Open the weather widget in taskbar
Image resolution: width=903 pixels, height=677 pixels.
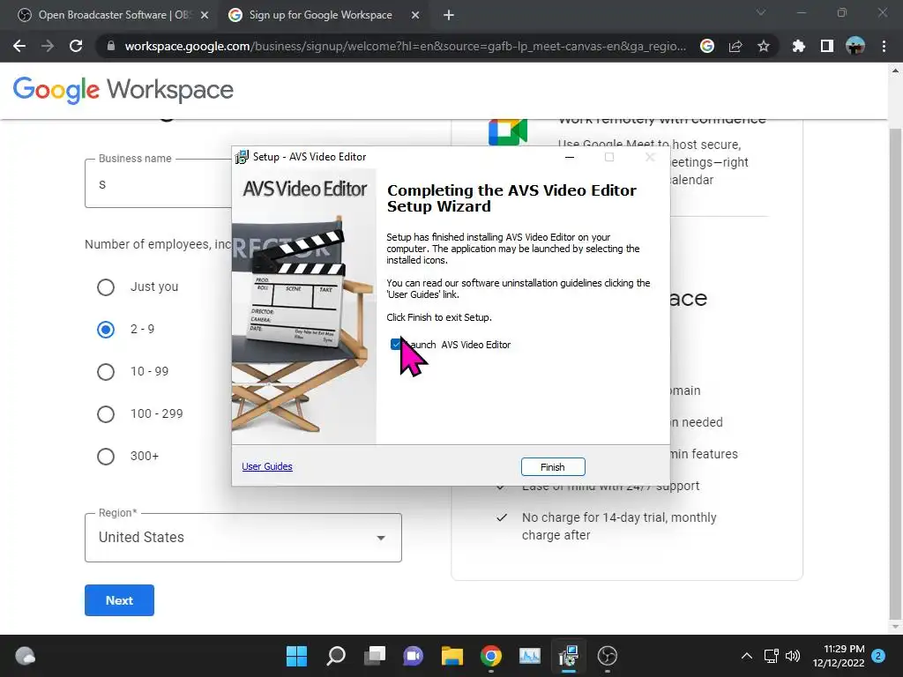(x=26, y=656)
